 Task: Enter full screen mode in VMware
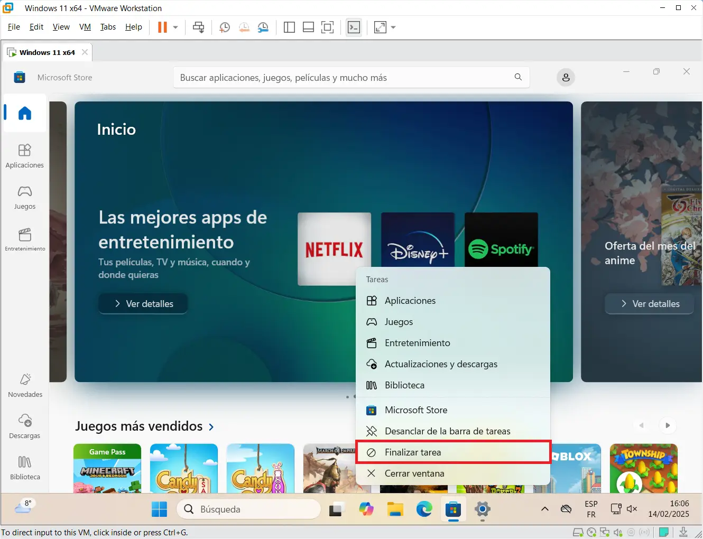pos(328,27)
